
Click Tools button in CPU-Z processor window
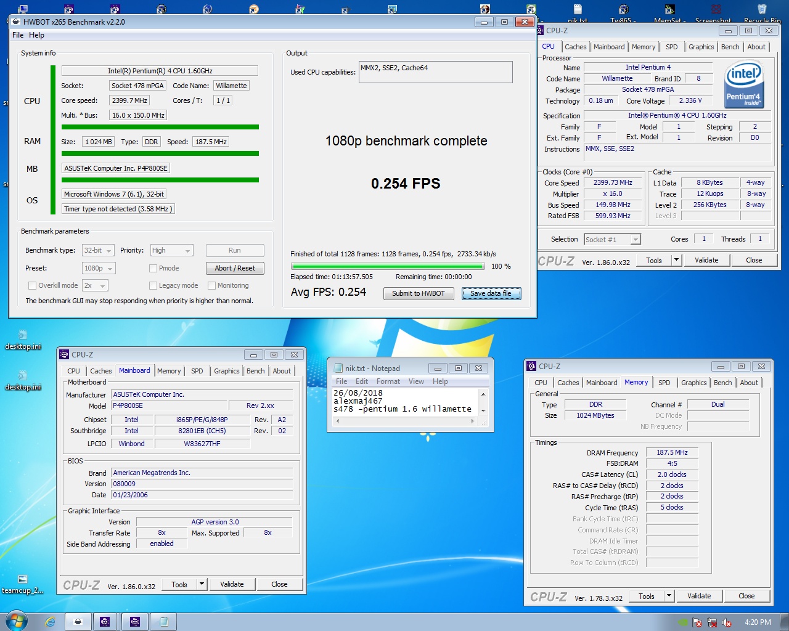(x=654, y=260)
